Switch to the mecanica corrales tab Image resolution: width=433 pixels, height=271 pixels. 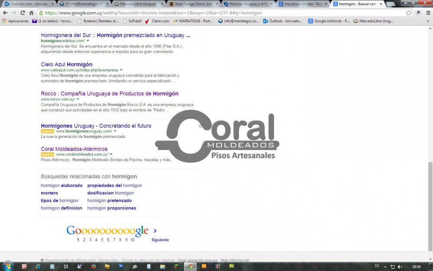tap(303, 4)
